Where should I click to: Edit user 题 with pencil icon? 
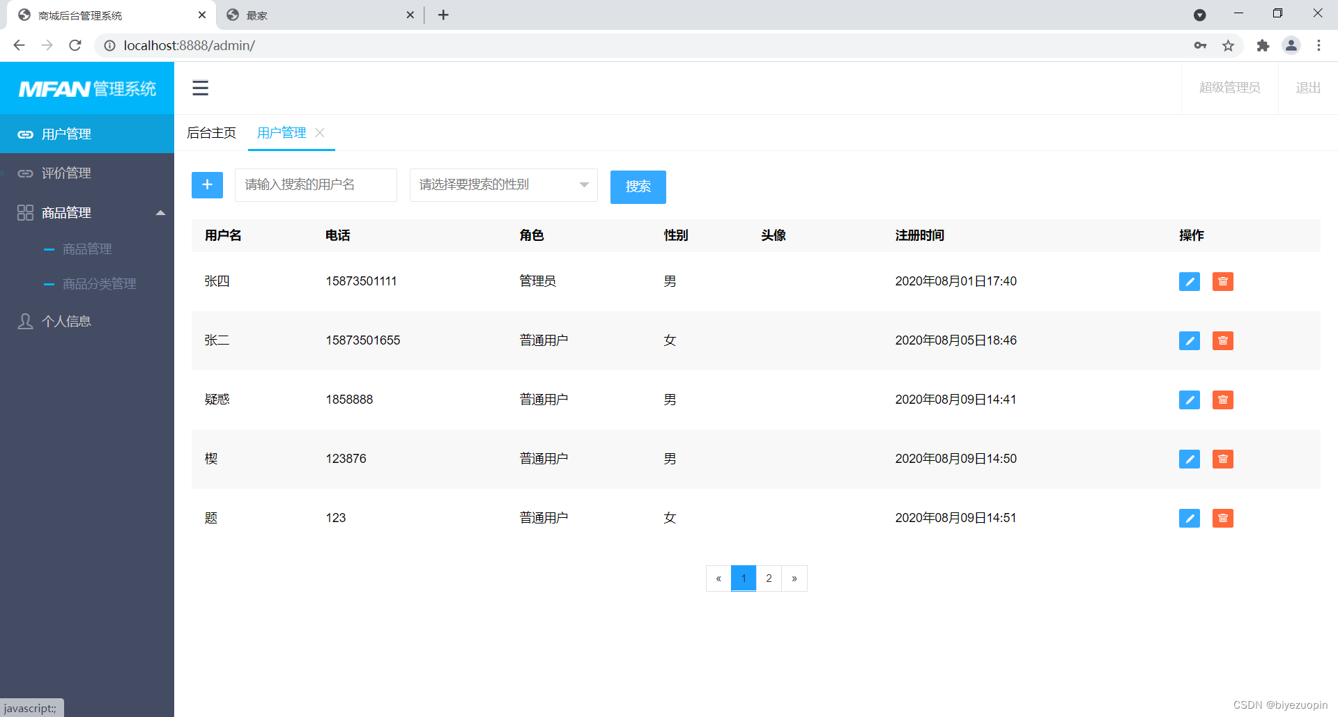(x=1189, y=519)
